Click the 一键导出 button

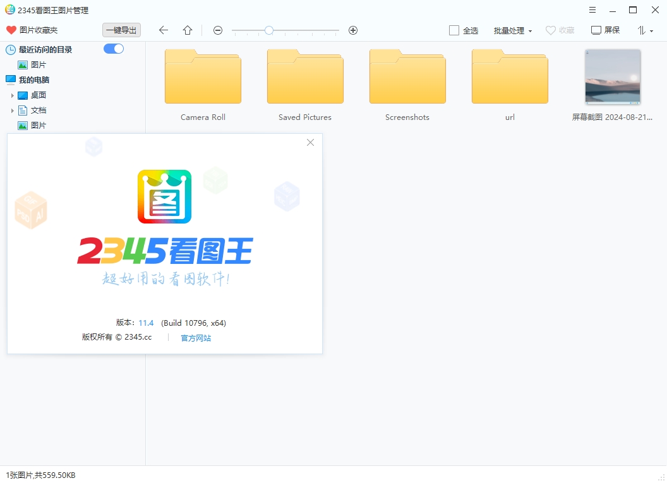(x=121, y=30)
